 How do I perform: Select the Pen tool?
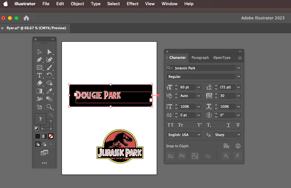pyautogui.click(x=40, y=59)
